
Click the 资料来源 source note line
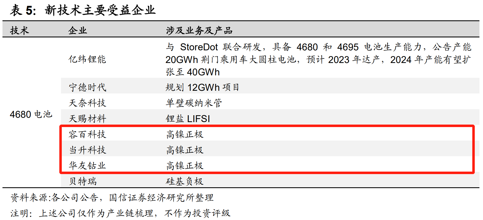pos(112,197)
